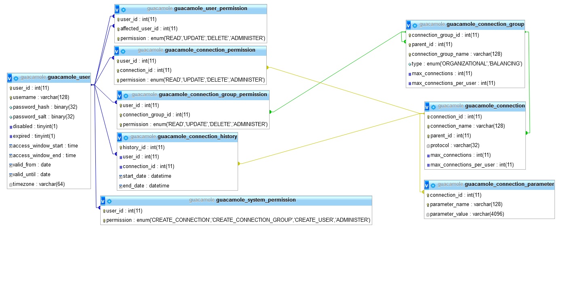Collapse guacamole_user table with its V toggle
563x303 pixels.
(x=10, y=78)
